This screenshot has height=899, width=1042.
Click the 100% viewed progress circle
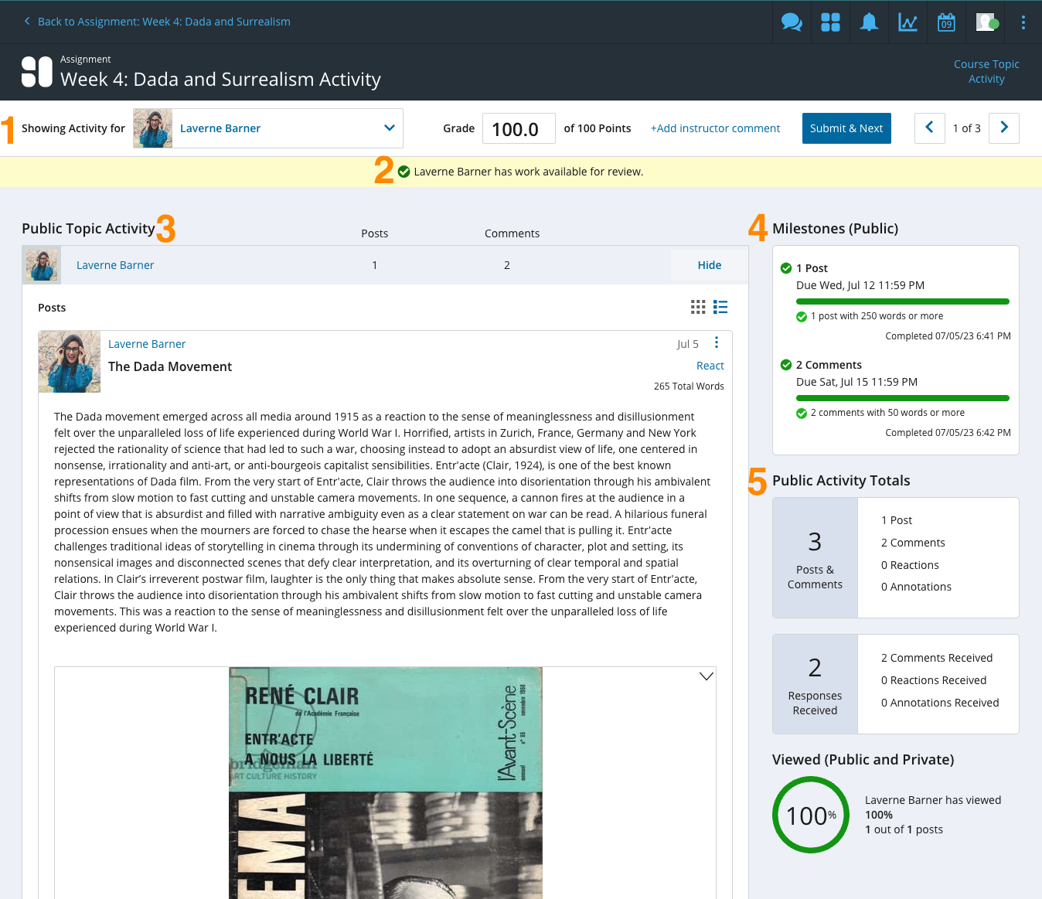point(810,815)
